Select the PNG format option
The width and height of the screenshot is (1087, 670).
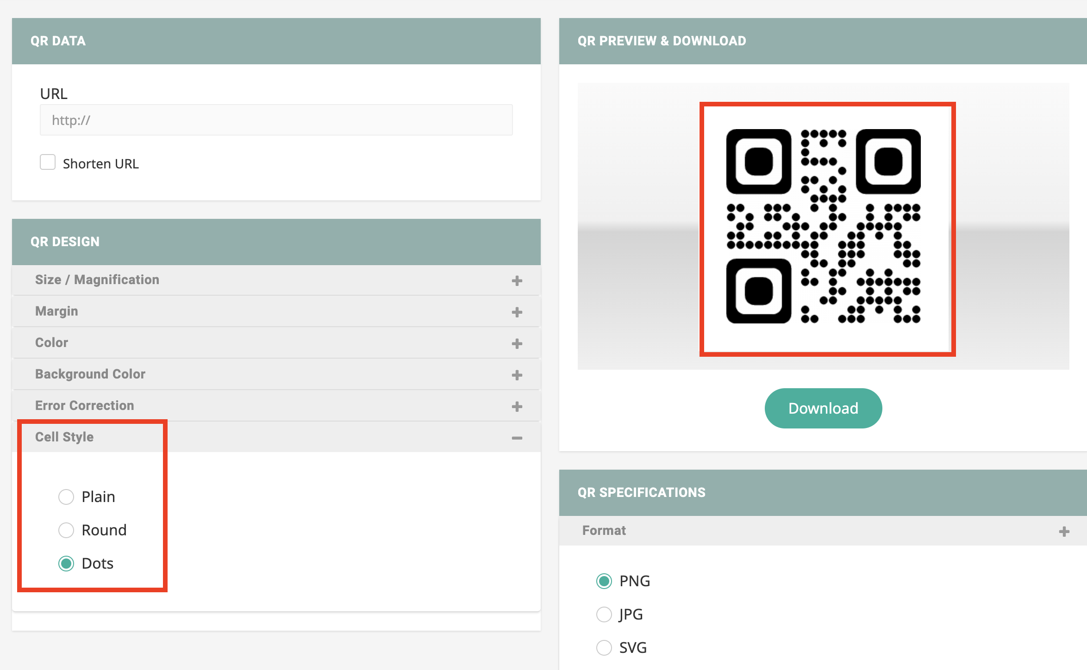pos(604,581)
